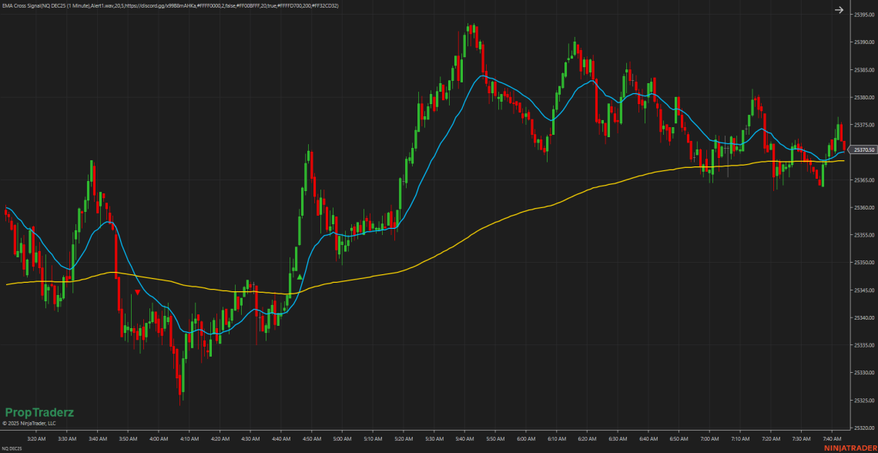Click the NQ DEC25 instrument label
The height and width of the screenshot is (453, 878).
[12, 448]
